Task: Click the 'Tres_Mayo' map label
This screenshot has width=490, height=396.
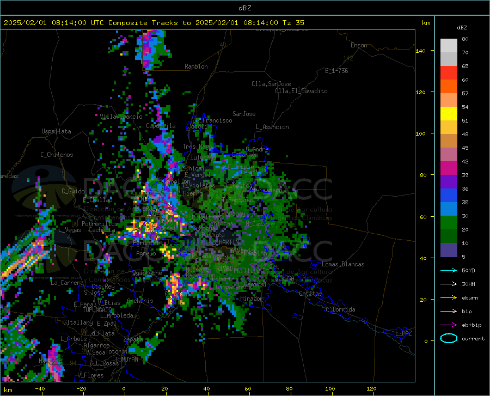Action: point(198,147)
